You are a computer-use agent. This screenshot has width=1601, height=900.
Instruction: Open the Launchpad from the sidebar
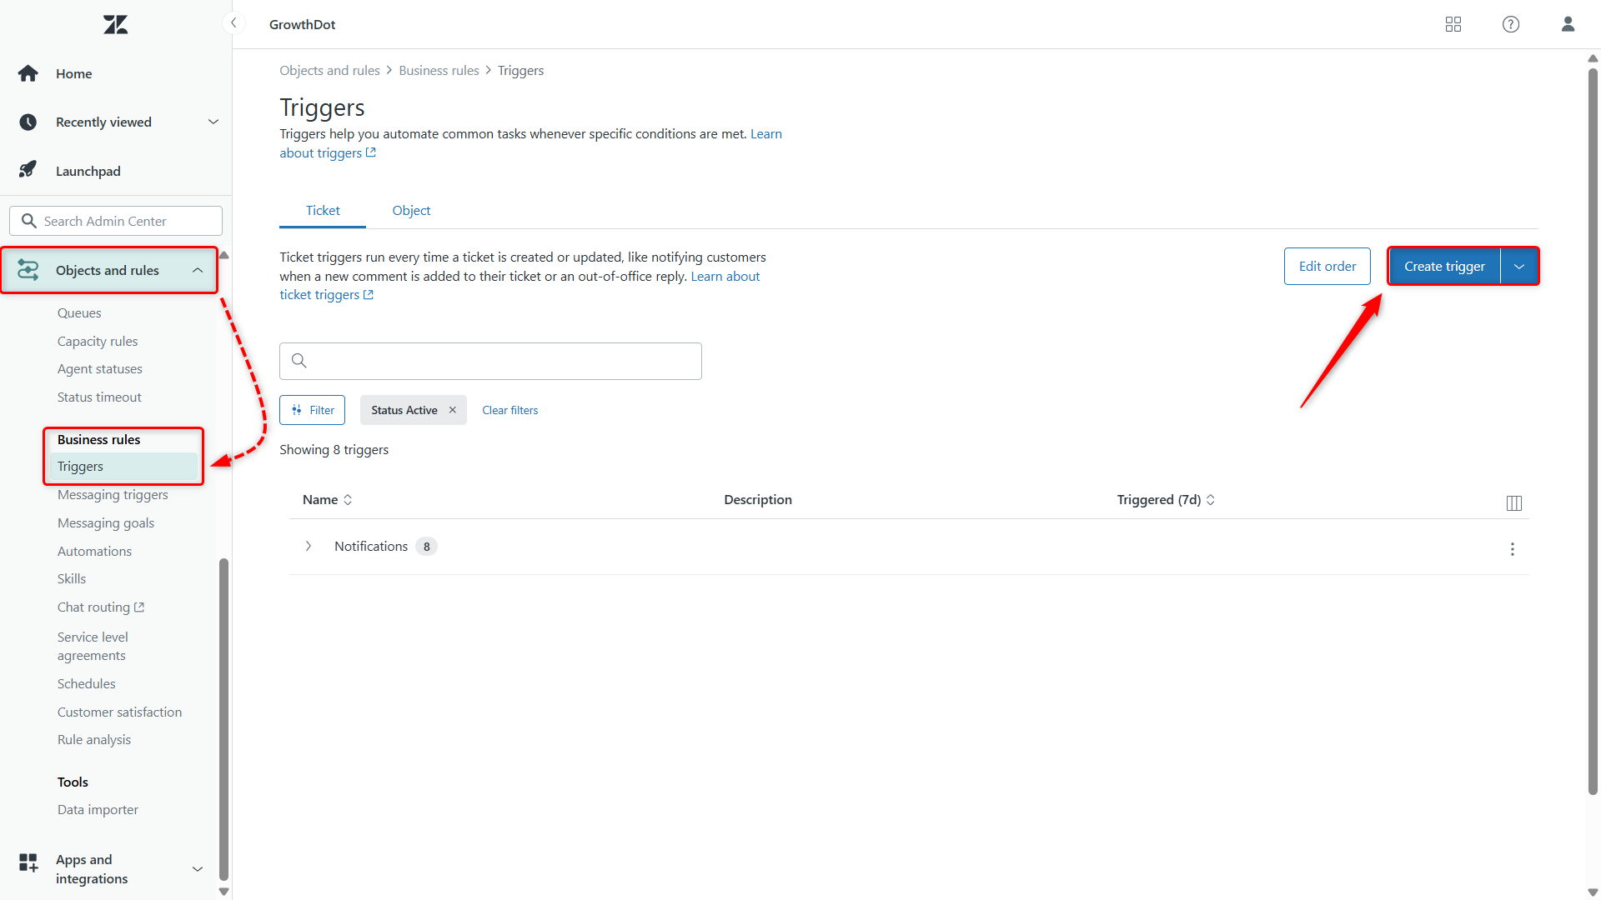[88, 171]
